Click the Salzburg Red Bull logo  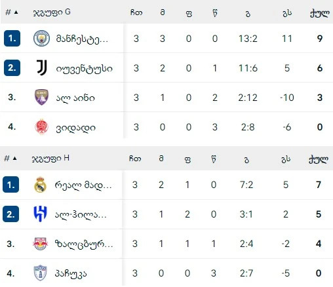pos(40,244)
